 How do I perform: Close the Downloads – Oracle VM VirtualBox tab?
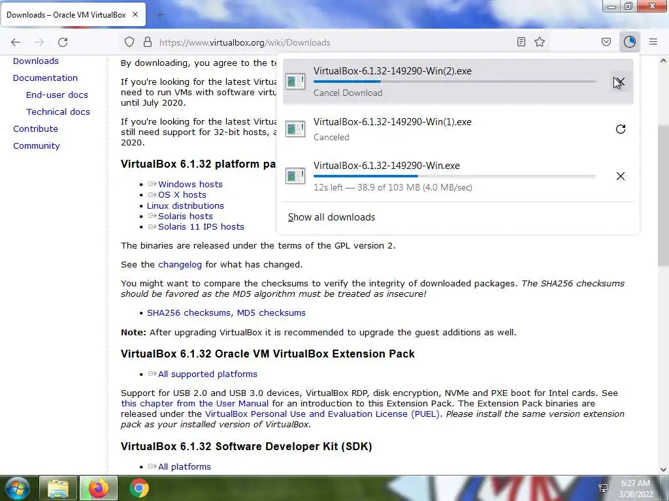[x=135, y=15]
